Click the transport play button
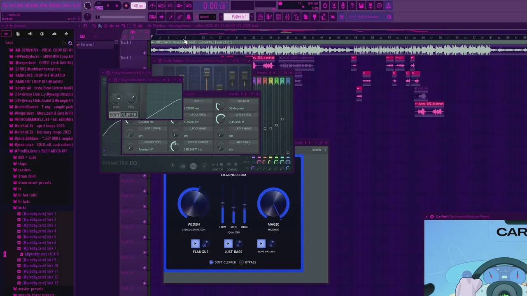527x296 pixels. coord(108,6)
